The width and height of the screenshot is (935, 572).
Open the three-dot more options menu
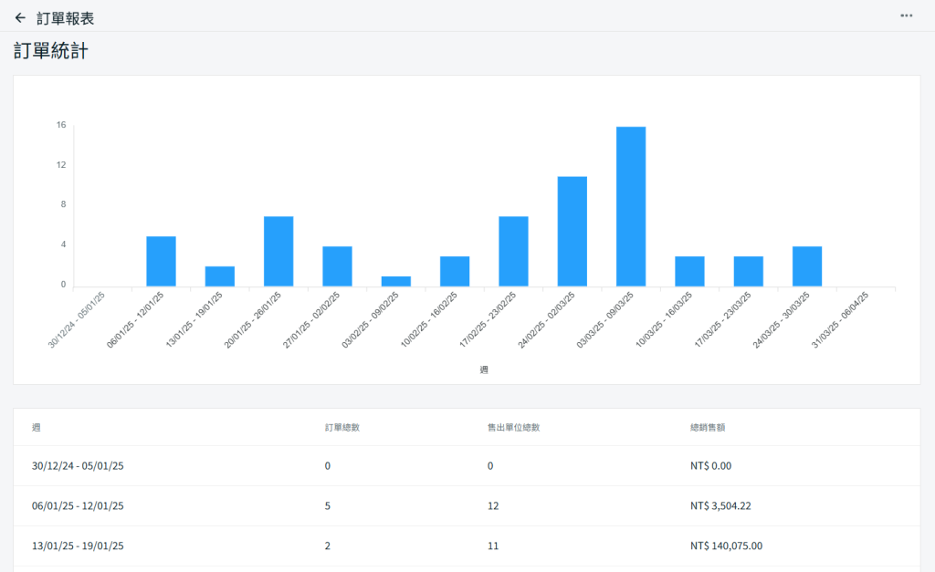907,16
